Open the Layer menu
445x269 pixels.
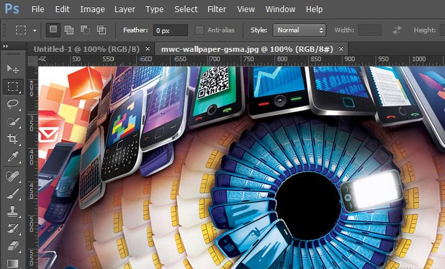(125, 9)
